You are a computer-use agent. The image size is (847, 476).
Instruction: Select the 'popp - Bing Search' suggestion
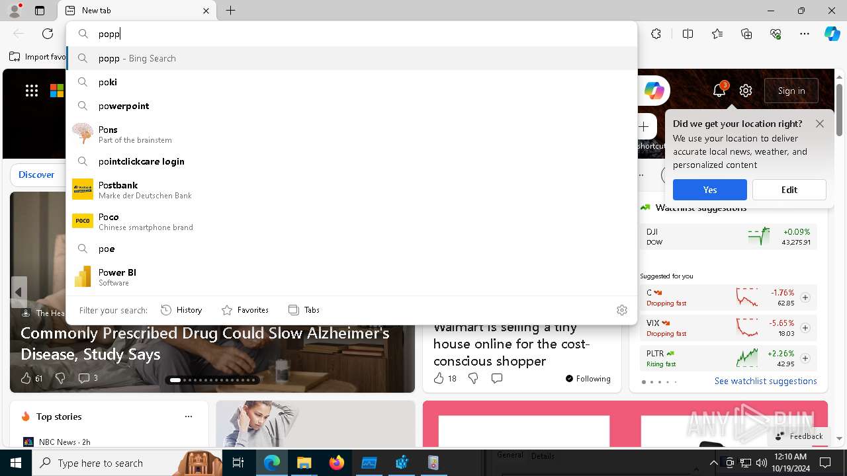[x=351, y=58]
